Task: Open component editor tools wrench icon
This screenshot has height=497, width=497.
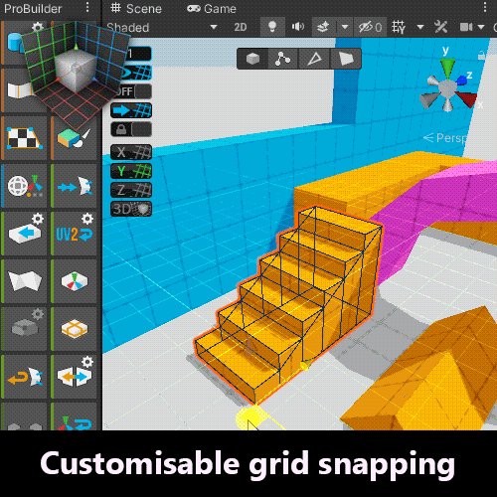Action: pos(440,27)
